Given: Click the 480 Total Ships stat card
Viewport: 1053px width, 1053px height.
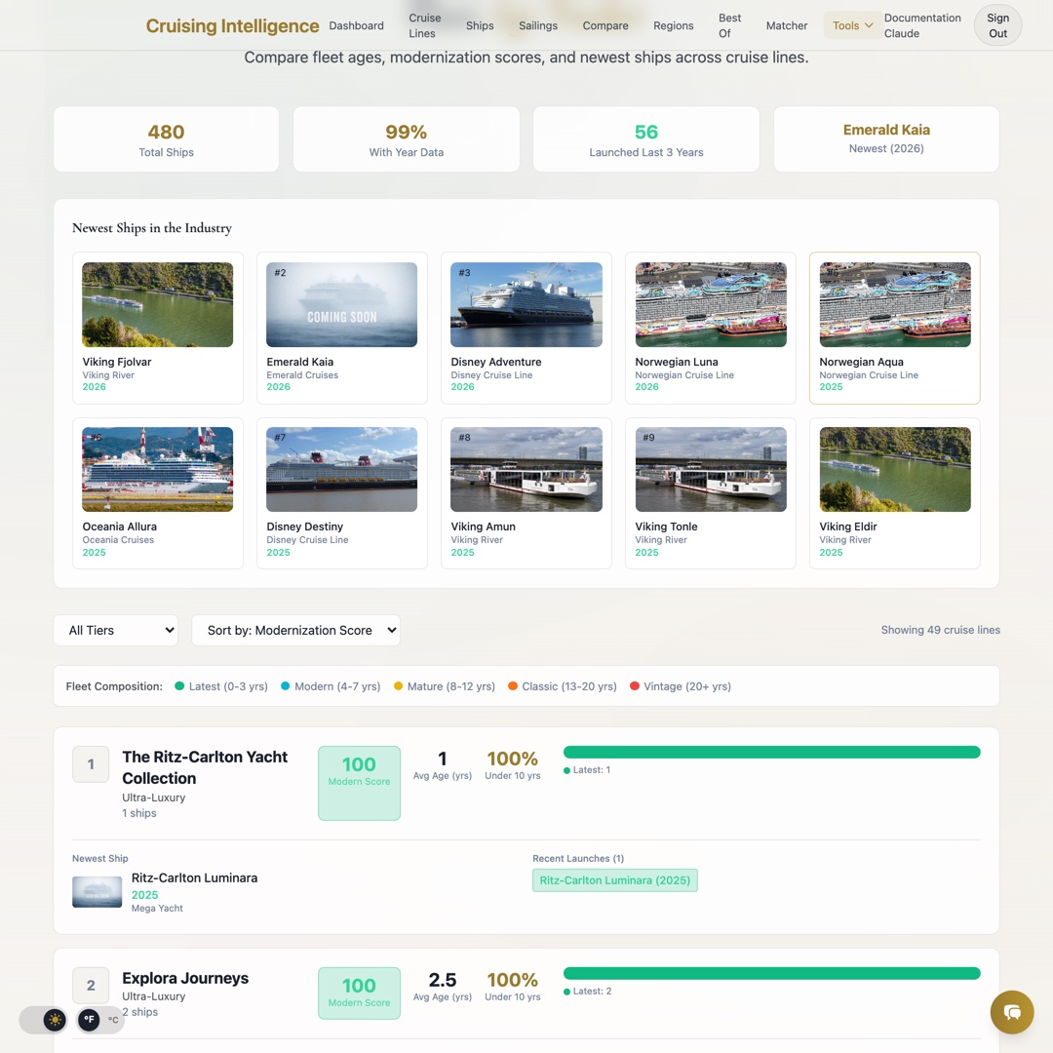Looking at the screenshot, I should tap(166, 139).
